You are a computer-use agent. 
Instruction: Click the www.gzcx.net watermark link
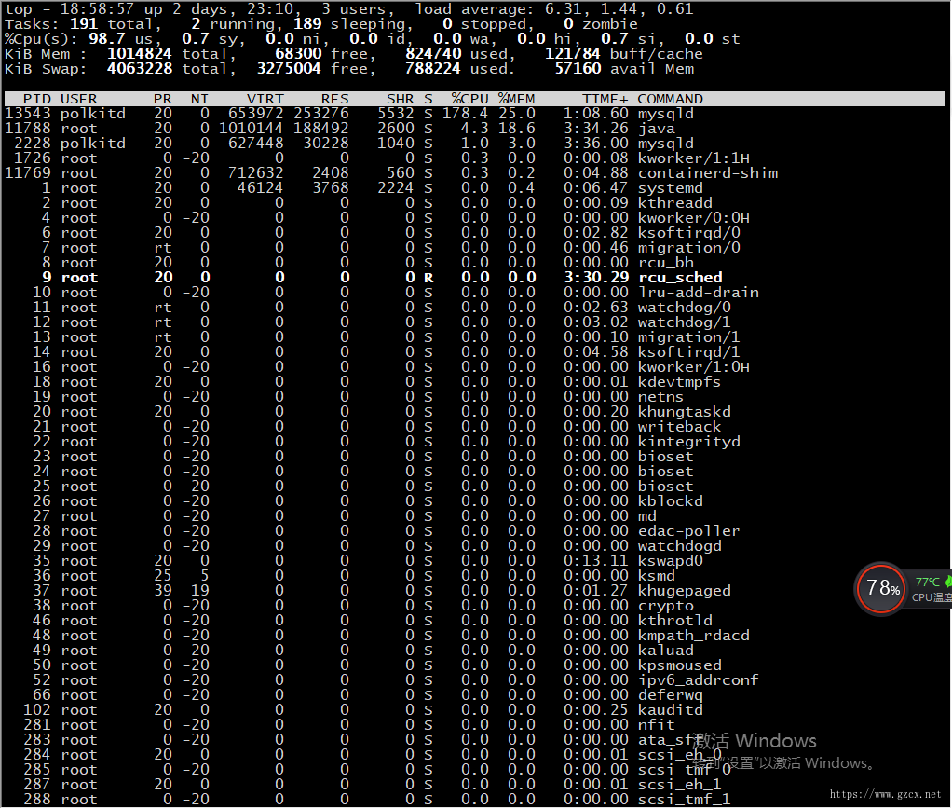pyautogui.click(x=885, y=794)
